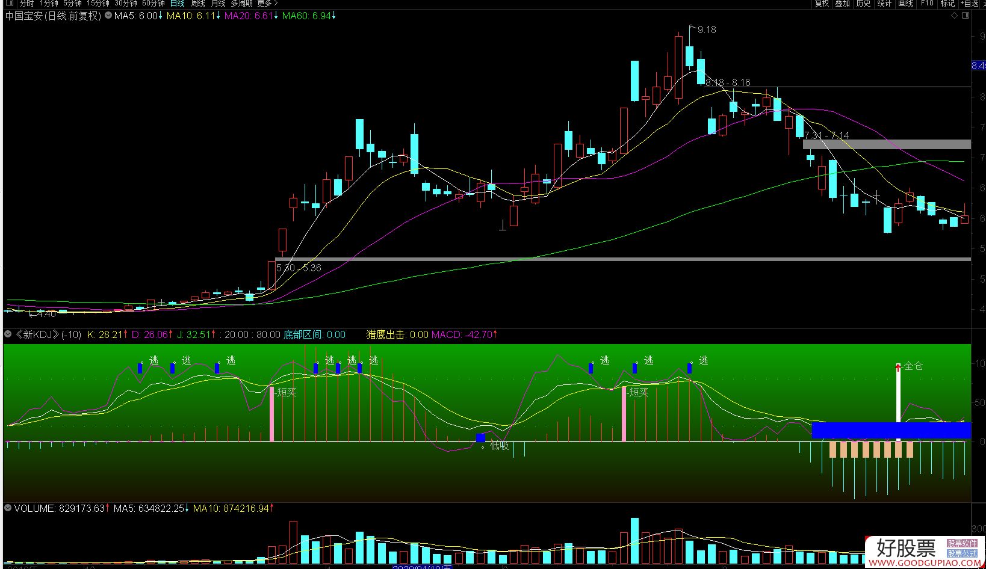The height and width of the screenshot is (569, 986).
Task: Click the MA60: 6.94 value
Action: [x=309, y=16]
